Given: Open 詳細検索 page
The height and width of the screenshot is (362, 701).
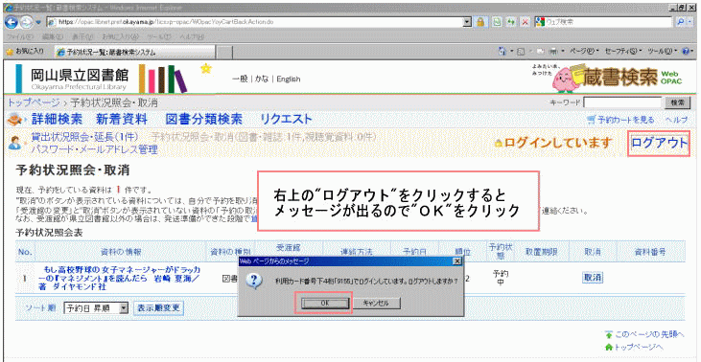Looking at the screenshot, I should (57, 119).
